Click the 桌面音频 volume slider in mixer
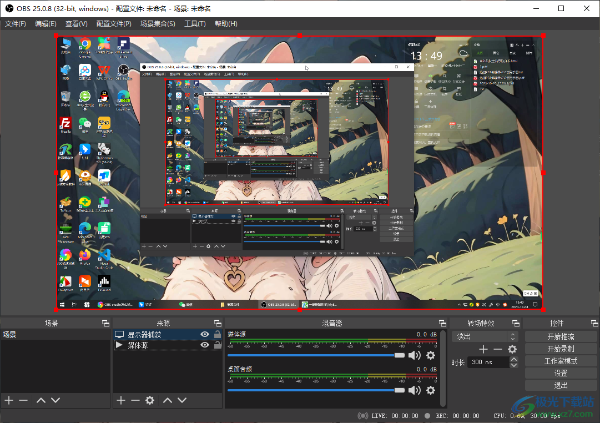The width and height of the screenshot is (600, 423). click(316, 390)
